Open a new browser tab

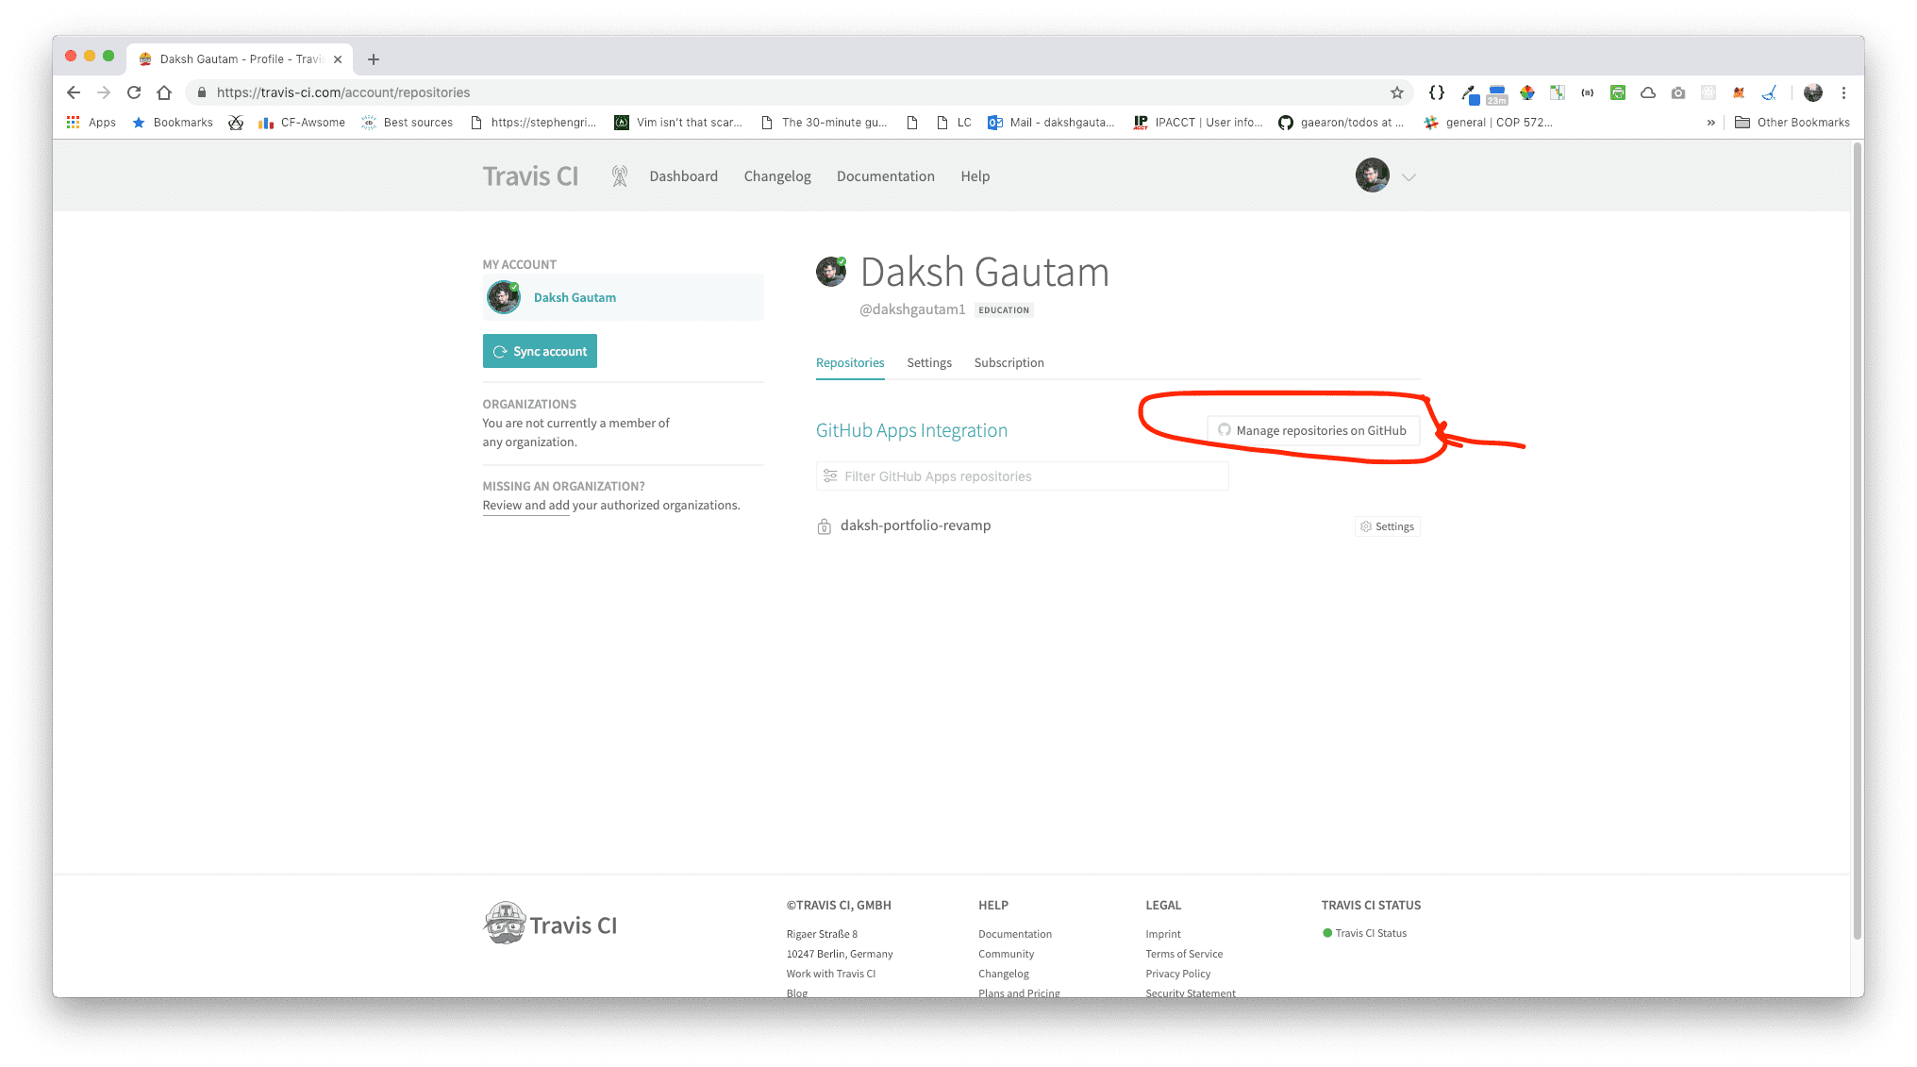374,59
